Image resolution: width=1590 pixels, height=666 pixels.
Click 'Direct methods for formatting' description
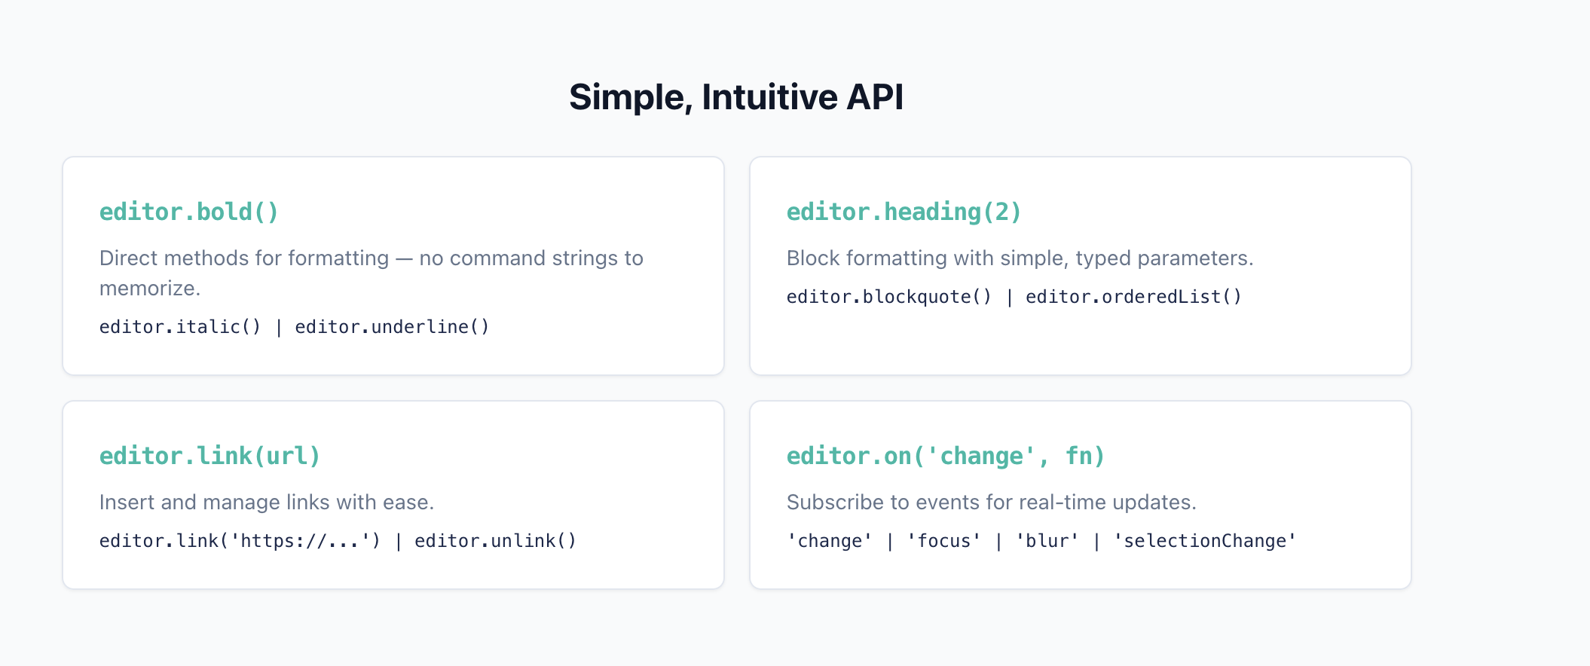click(372, 273)
